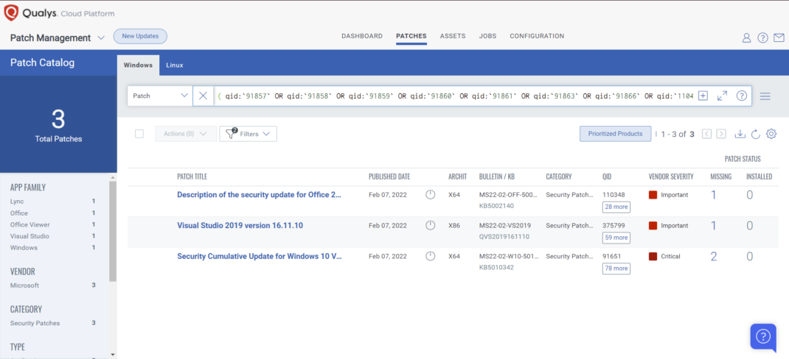Open the Assets menu
This screenshot has height=359, width=789.
[x=452, y=36]
